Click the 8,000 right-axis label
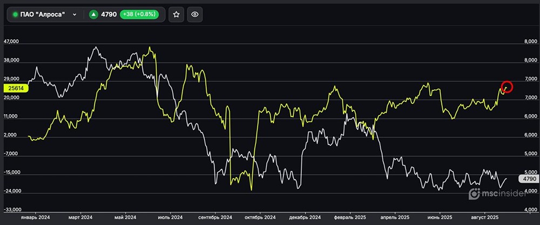 [530, 42]
